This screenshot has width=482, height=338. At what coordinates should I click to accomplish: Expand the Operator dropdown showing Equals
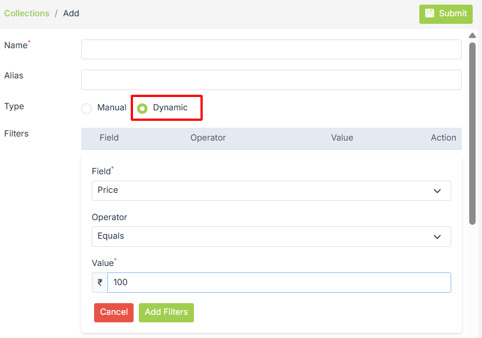coord(271,236)
